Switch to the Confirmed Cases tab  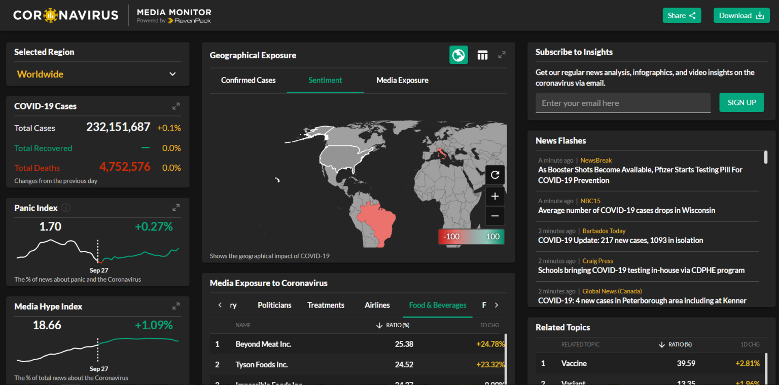point(248,80)
